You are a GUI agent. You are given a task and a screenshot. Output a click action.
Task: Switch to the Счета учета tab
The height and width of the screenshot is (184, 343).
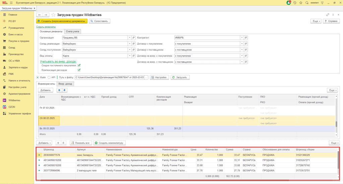(73, 31)
